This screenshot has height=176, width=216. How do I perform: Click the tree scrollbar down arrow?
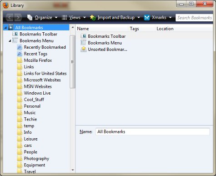(x=73, y=170)
